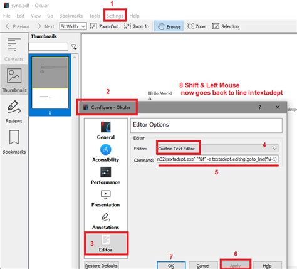Click the dialog Help button
This screenshot has width=297, height=269.
pos(267,265)
